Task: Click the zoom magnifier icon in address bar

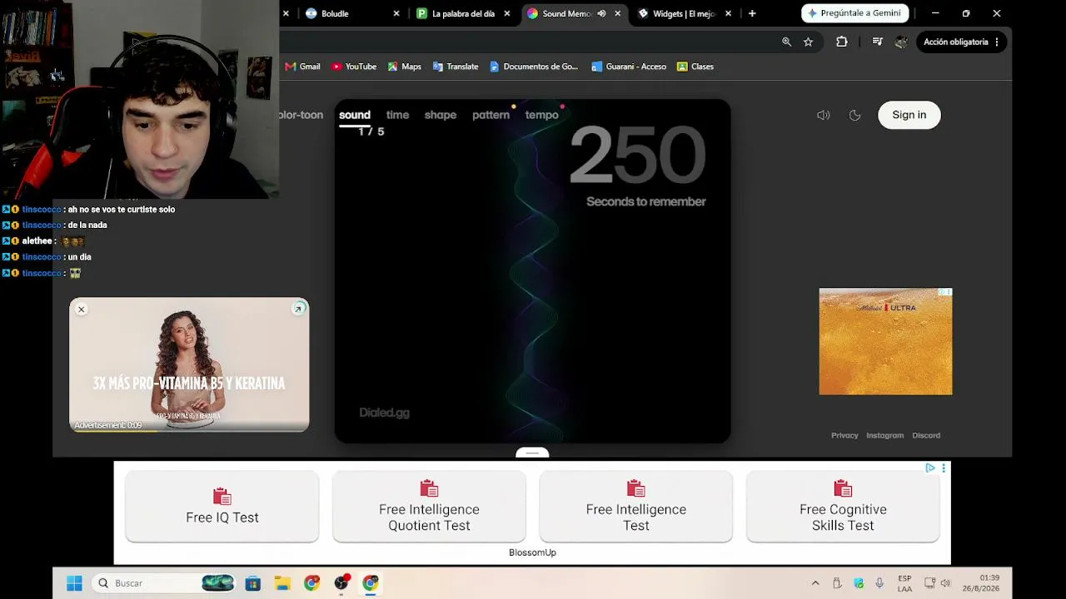Action: point(786,42)
